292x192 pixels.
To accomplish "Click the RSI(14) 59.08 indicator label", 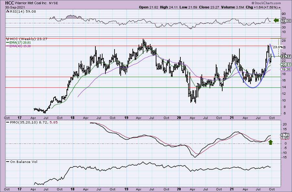I will tap(23, 11).
